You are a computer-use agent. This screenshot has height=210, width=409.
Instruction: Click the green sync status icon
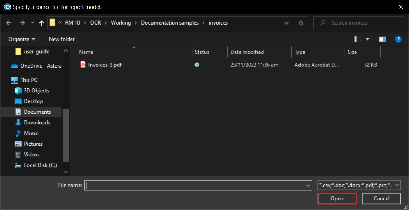click(197, 65)
